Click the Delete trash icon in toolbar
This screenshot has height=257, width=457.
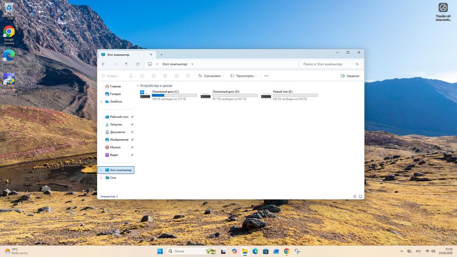click(x=188, y=76)
